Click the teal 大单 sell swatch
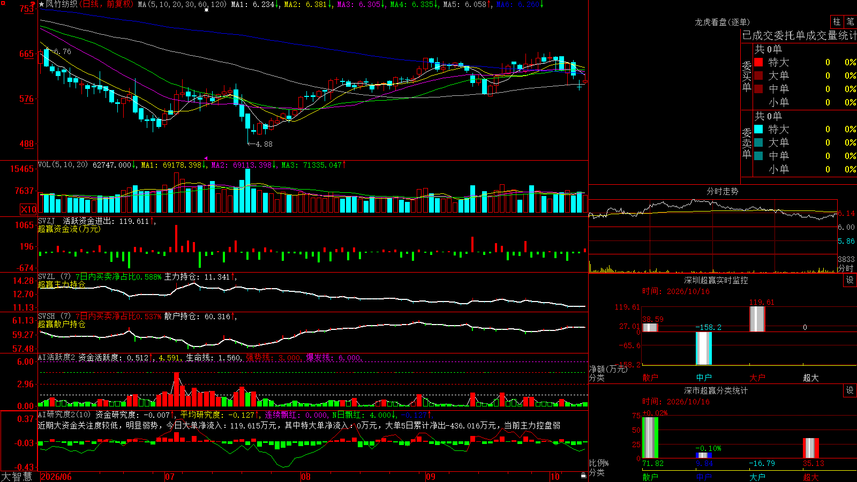 pyautogui.click(x=758, y=142)
